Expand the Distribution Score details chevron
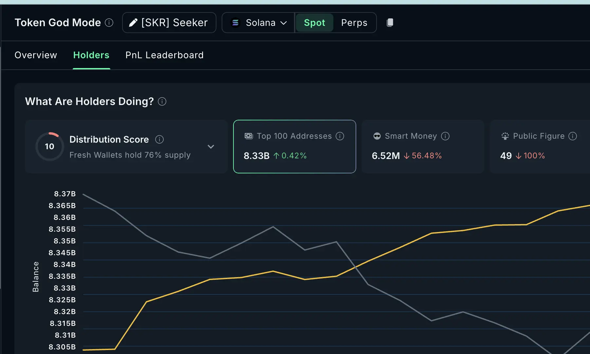590x354 pixels. click(211, 147)
